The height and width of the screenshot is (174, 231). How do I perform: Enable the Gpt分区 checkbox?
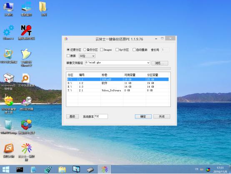122,50
